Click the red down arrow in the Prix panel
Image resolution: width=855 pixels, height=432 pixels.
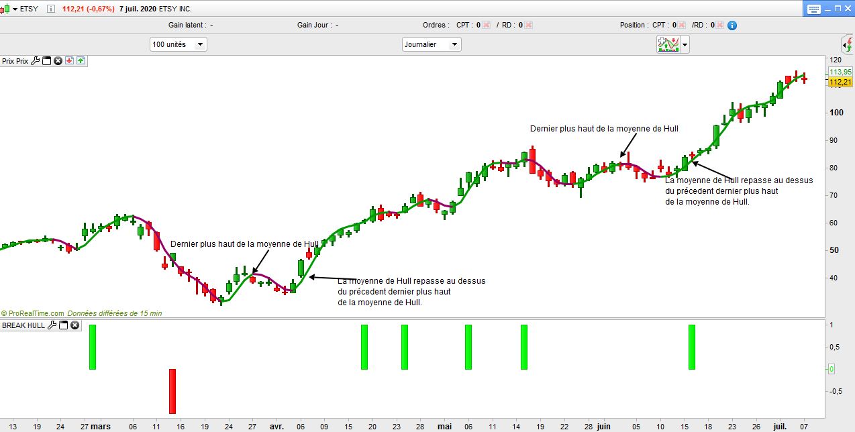[69, 61]
